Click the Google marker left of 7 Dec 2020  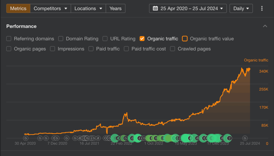pos(46,138)
